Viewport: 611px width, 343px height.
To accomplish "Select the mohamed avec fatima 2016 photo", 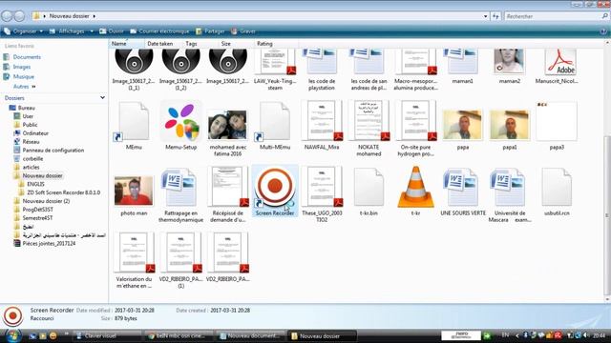I will [x=228, y=125].
